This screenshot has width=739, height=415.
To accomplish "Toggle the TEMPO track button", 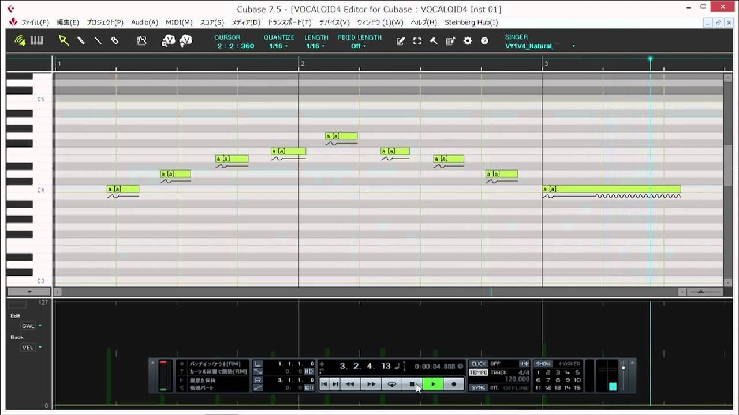I will [479, 372].
